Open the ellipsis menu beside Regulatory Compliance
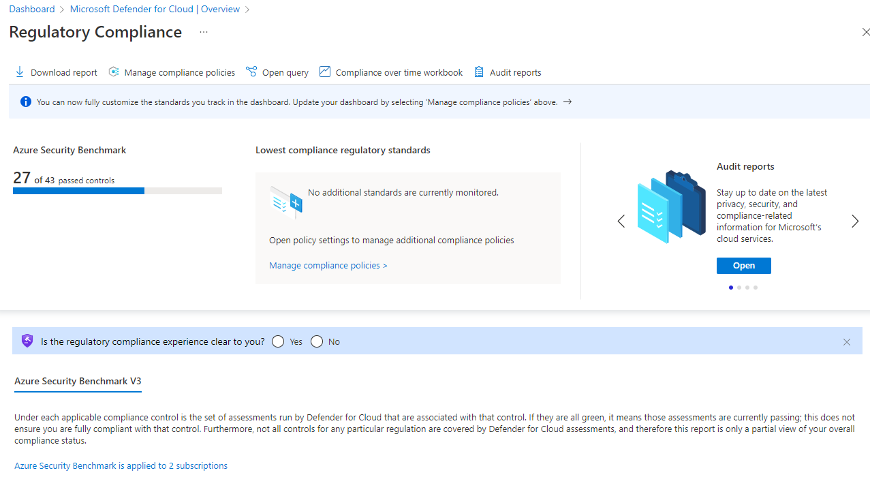Screen dimensions: 870x477 tap(204, 33)
